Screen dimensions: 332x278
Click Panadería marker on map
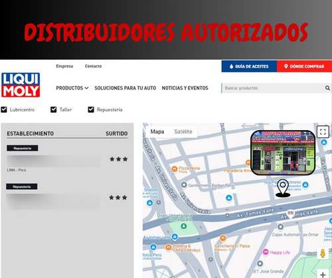[248, 163]
